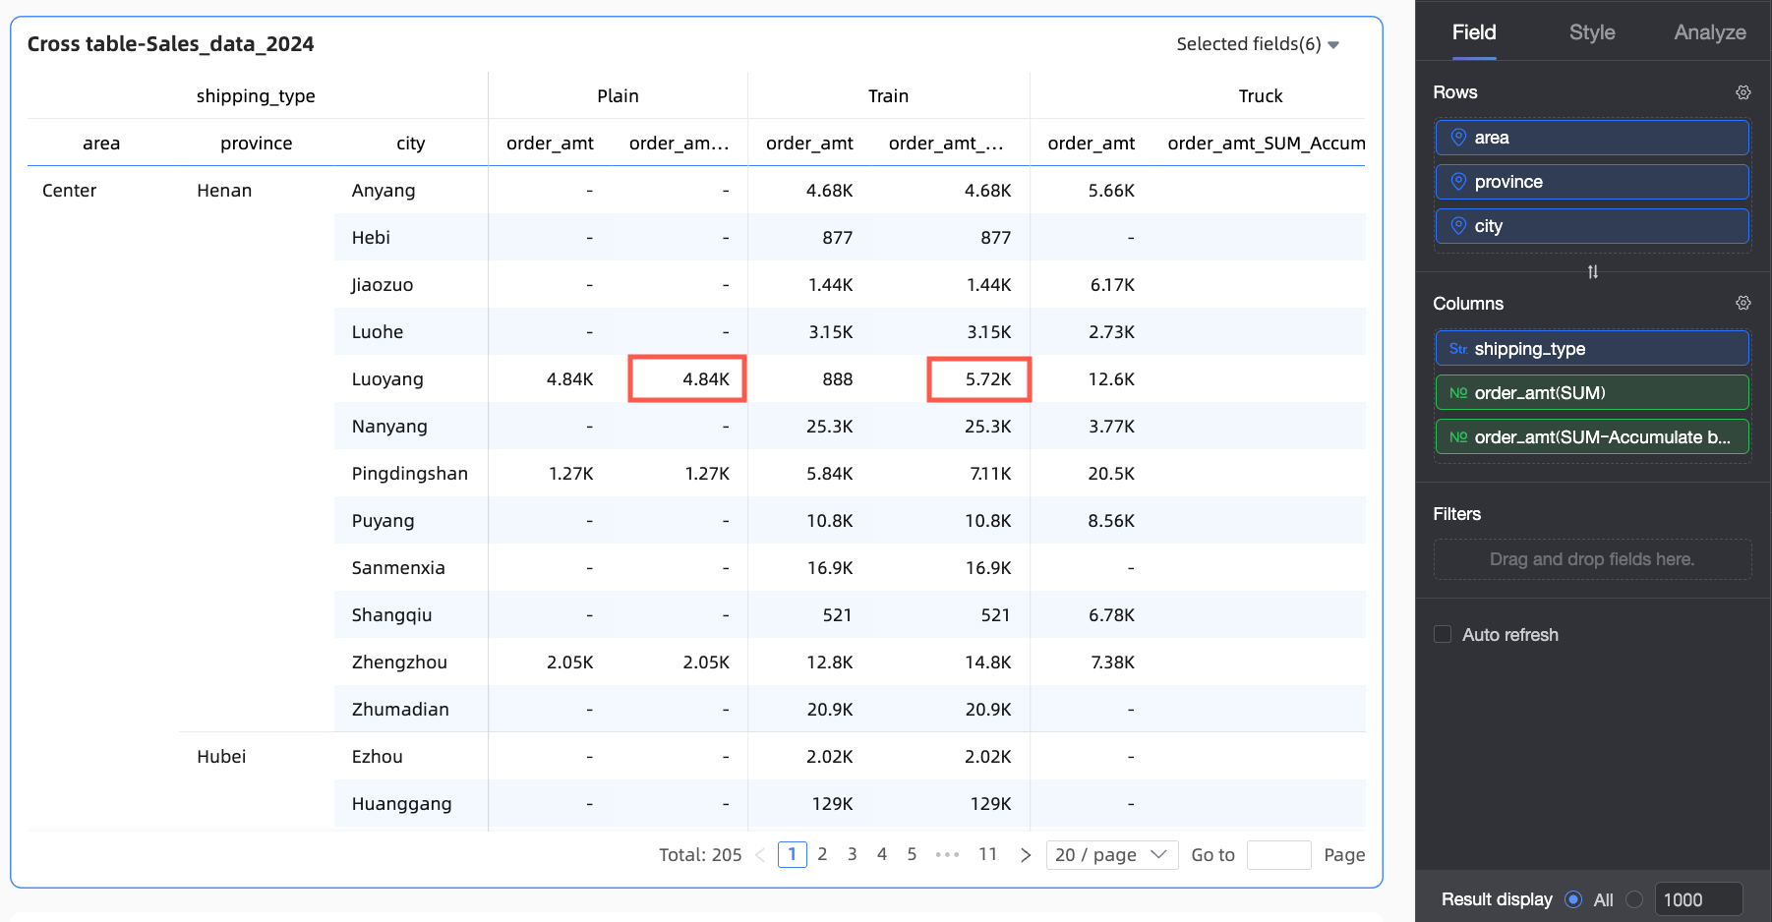This screenshot has width=1772, height=922.
Task: Jump to page 11
Action: click(987, 855)
